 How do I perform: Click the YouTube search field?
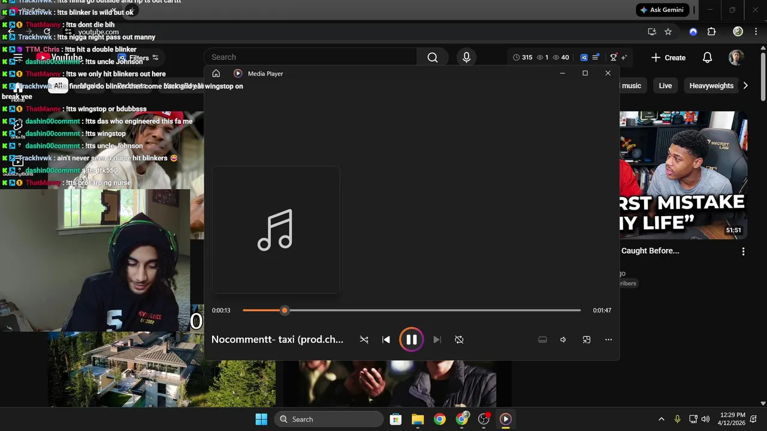310,57
